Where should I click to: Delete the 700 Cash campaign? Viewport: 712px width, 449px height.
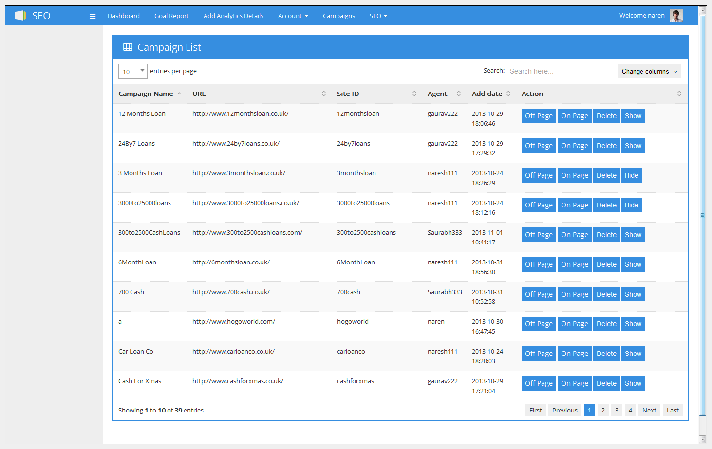pos(606,294)
